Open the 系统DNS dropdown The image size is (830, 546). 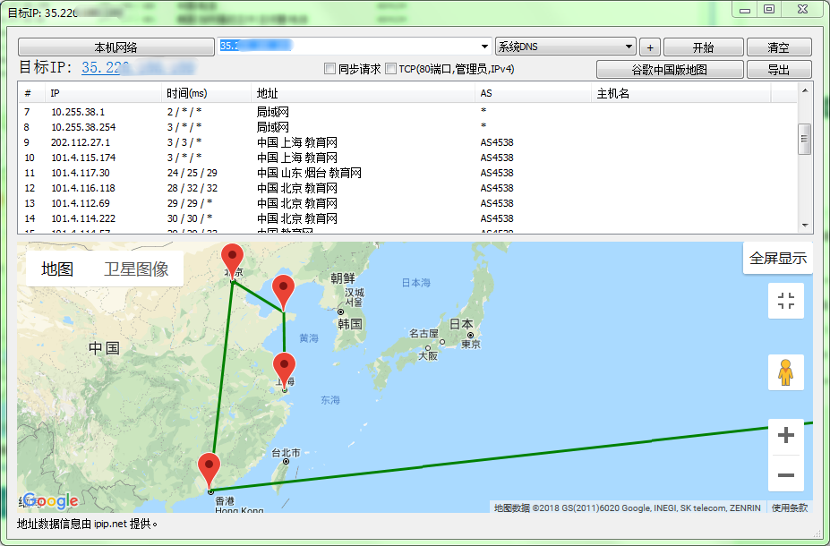(x=565, y=47)
